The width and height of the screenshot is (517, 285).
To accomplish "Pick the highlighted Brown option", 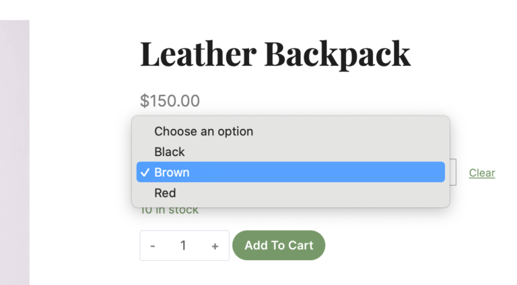I will (172, 172).
